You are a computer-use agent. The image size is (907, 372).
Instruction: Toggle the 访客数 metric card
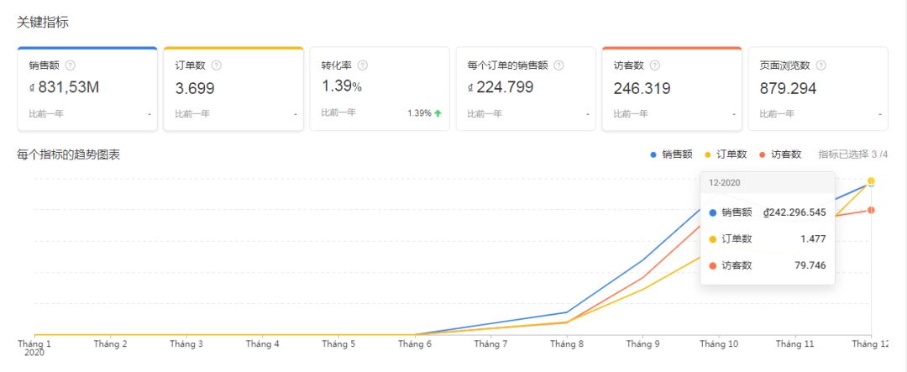click(x=672, y=89)
